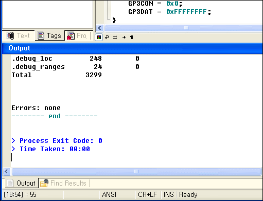263x201 pixels.
Task: Click the 'Process Exit Code: 0' line
Action: coord(57,141)
